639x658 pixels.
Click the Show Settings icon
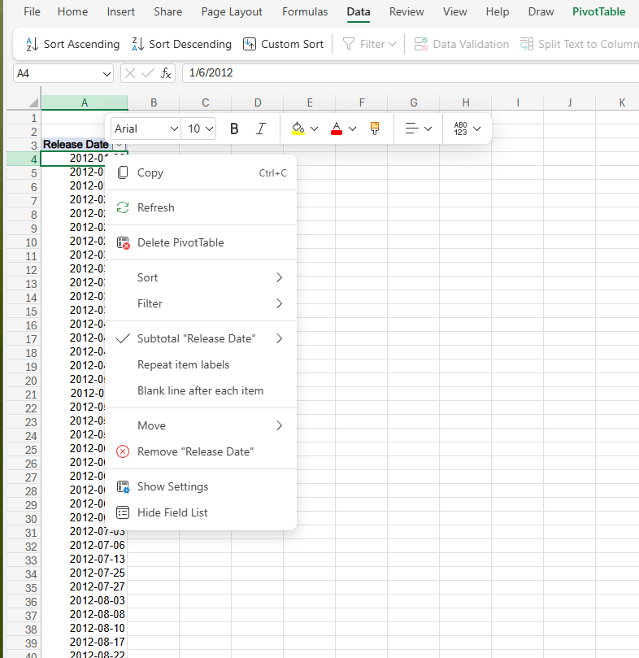123,486
